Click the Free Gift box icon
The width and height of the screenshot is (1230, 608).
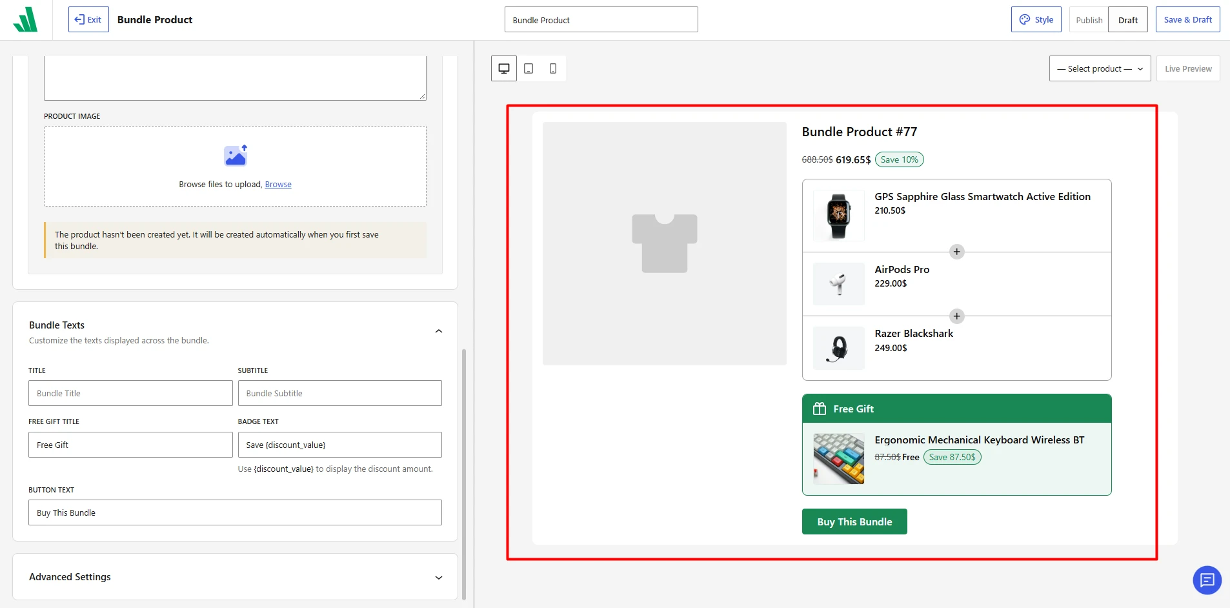click(x=820, y=409)
